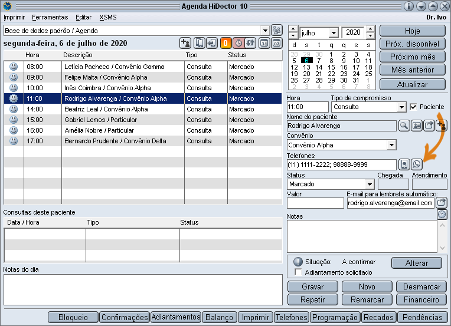Screen dimensions: 451x326
Task: Open the database/agenda selection dropdown
Action: tap(265, 31)
